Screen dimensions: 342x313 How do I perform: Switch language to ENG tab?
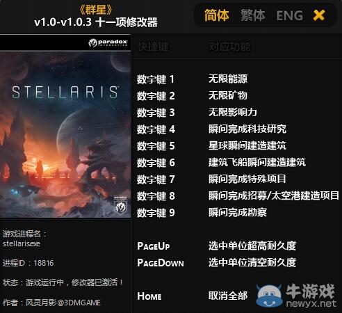(x=290, y=16)
